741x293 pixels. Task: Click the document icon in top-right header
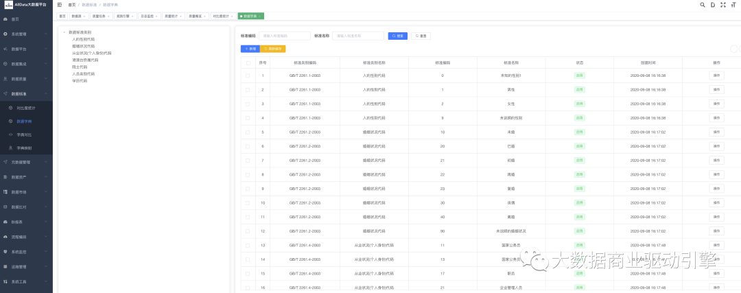point(712,5)
